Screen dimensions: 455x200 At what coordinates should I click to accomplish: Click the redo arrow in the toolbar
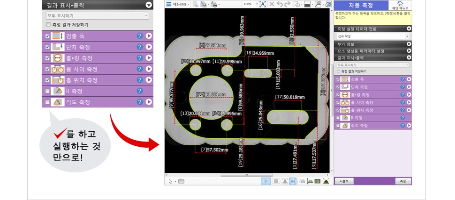pos(288,4)
